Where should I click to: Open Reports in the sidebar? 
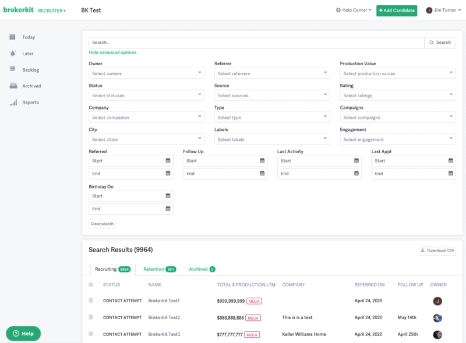[x=30, y=102]
